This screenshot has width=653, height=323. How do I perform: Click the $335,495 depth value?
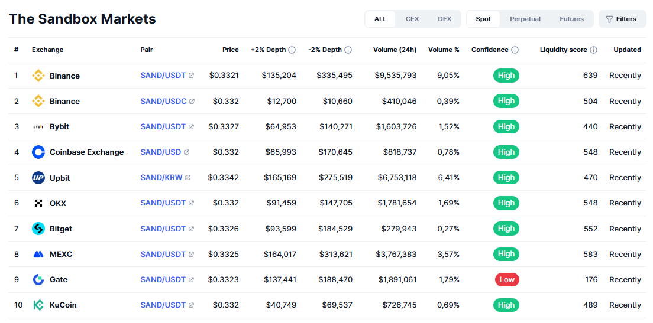(x=334, y=76)
